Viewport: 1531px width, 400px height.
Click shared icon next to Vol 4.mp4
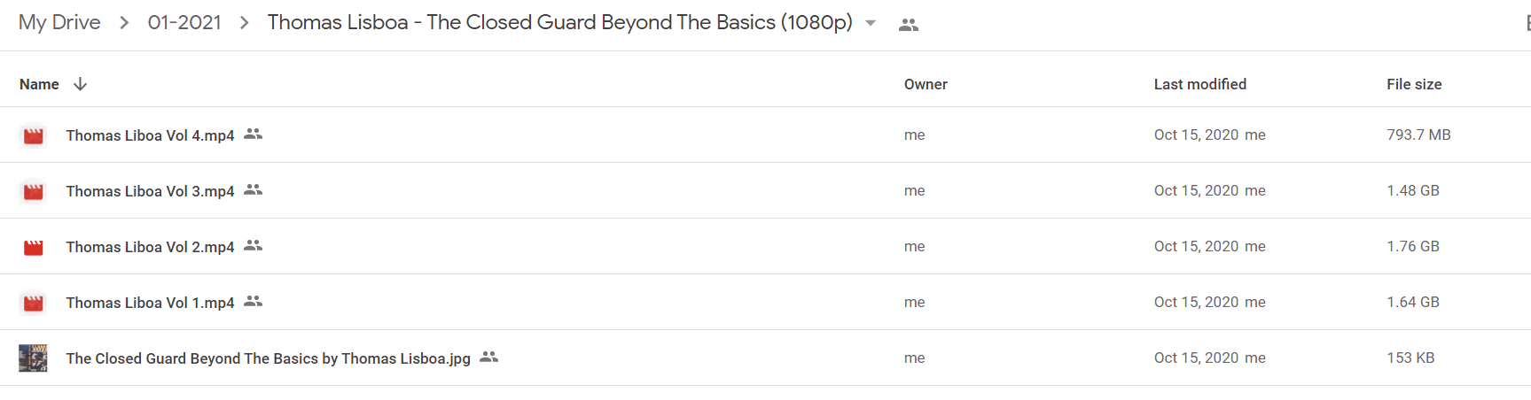[x=253, y=134]
